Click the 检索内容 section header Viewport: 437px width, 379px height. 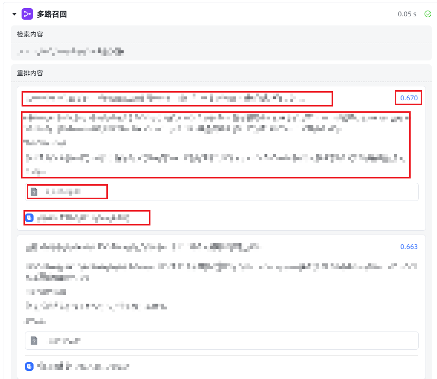(30, 35)
